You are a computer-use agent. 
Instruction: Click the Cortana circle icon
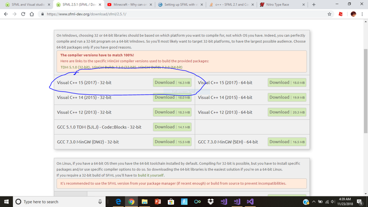(x=18, y=201)
